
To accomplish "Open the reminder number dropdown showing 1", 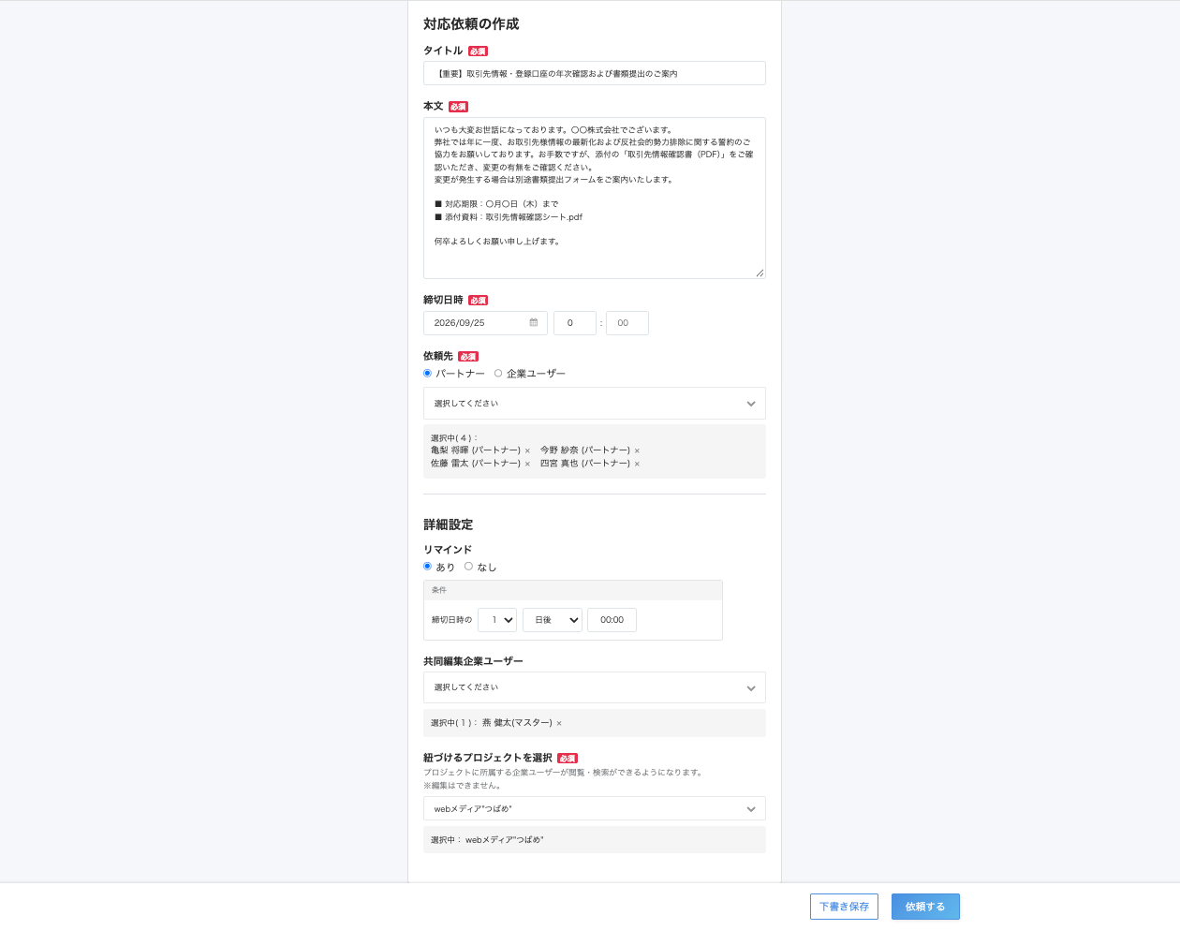I will 497,620.
